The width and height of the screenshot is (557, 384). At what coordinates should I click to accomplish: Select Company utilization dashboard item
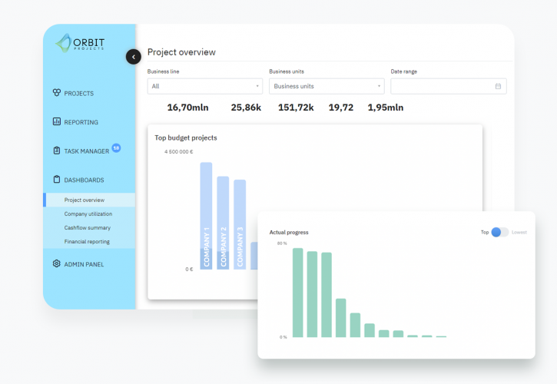(x=89, y=214)
